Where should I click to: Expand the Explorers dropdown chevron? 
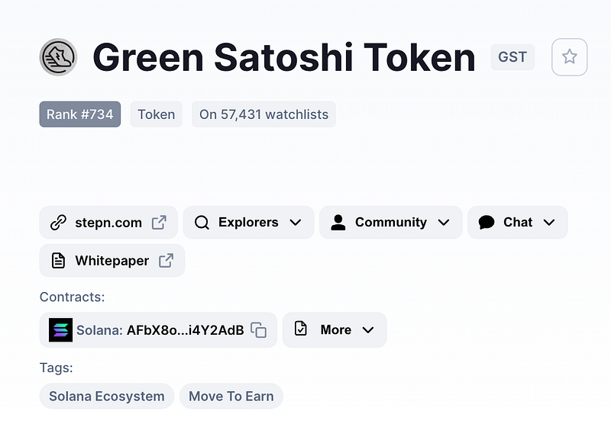pyautogui.click(x=296, y=223)
